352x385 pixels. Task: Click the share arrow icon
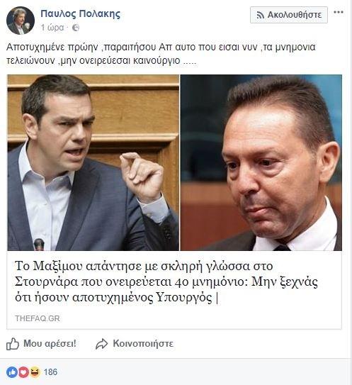click(x=101, y=344)
